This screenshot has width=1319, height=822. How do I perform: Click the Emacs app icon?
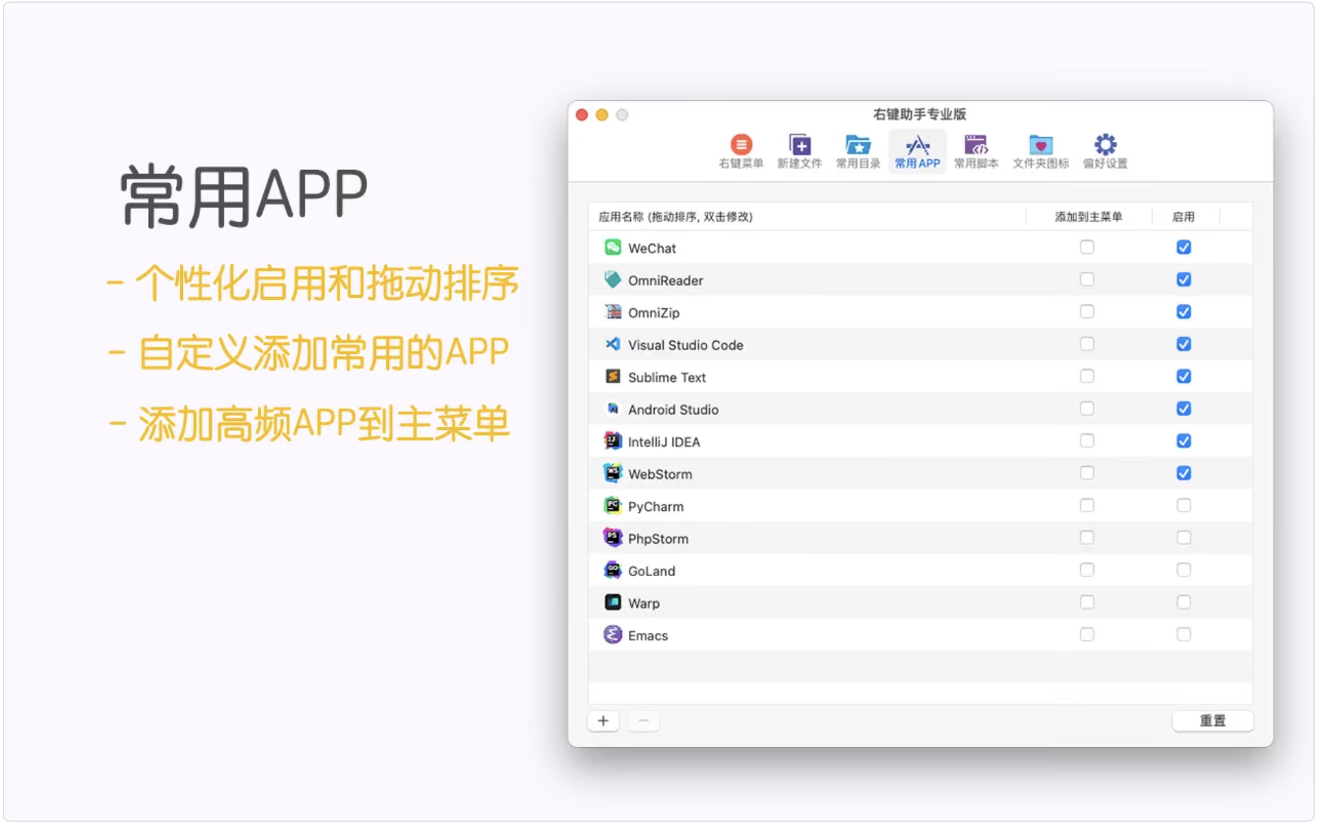coord(613,635)
